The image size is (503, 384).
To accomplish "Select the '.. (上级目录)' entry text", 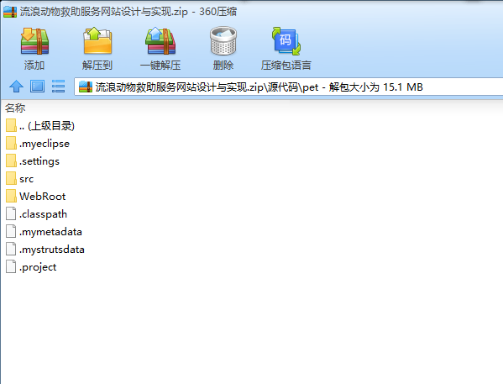I will point(47,126).
